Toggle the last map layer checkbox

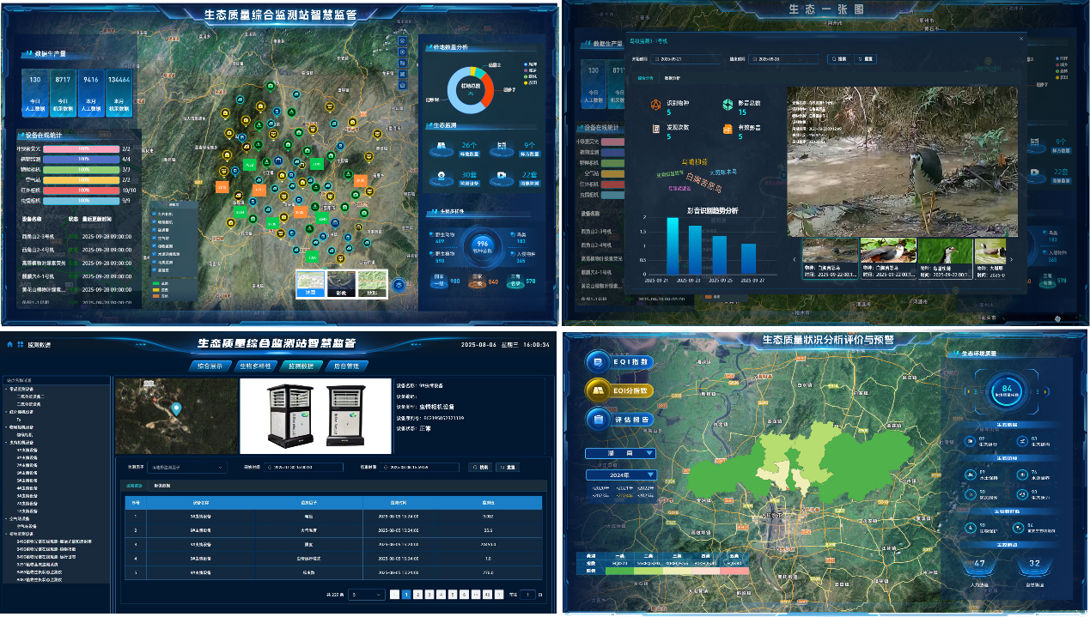click(x=155, y=270)
